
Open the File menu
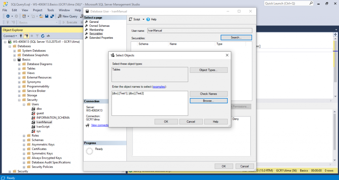[5, 10]
